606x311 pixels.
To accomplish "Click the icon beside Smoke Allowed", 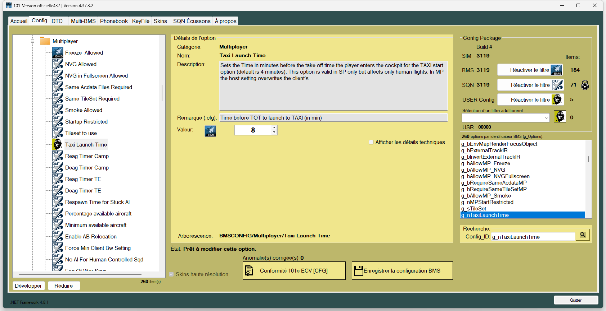I will [x=58, y=110].
